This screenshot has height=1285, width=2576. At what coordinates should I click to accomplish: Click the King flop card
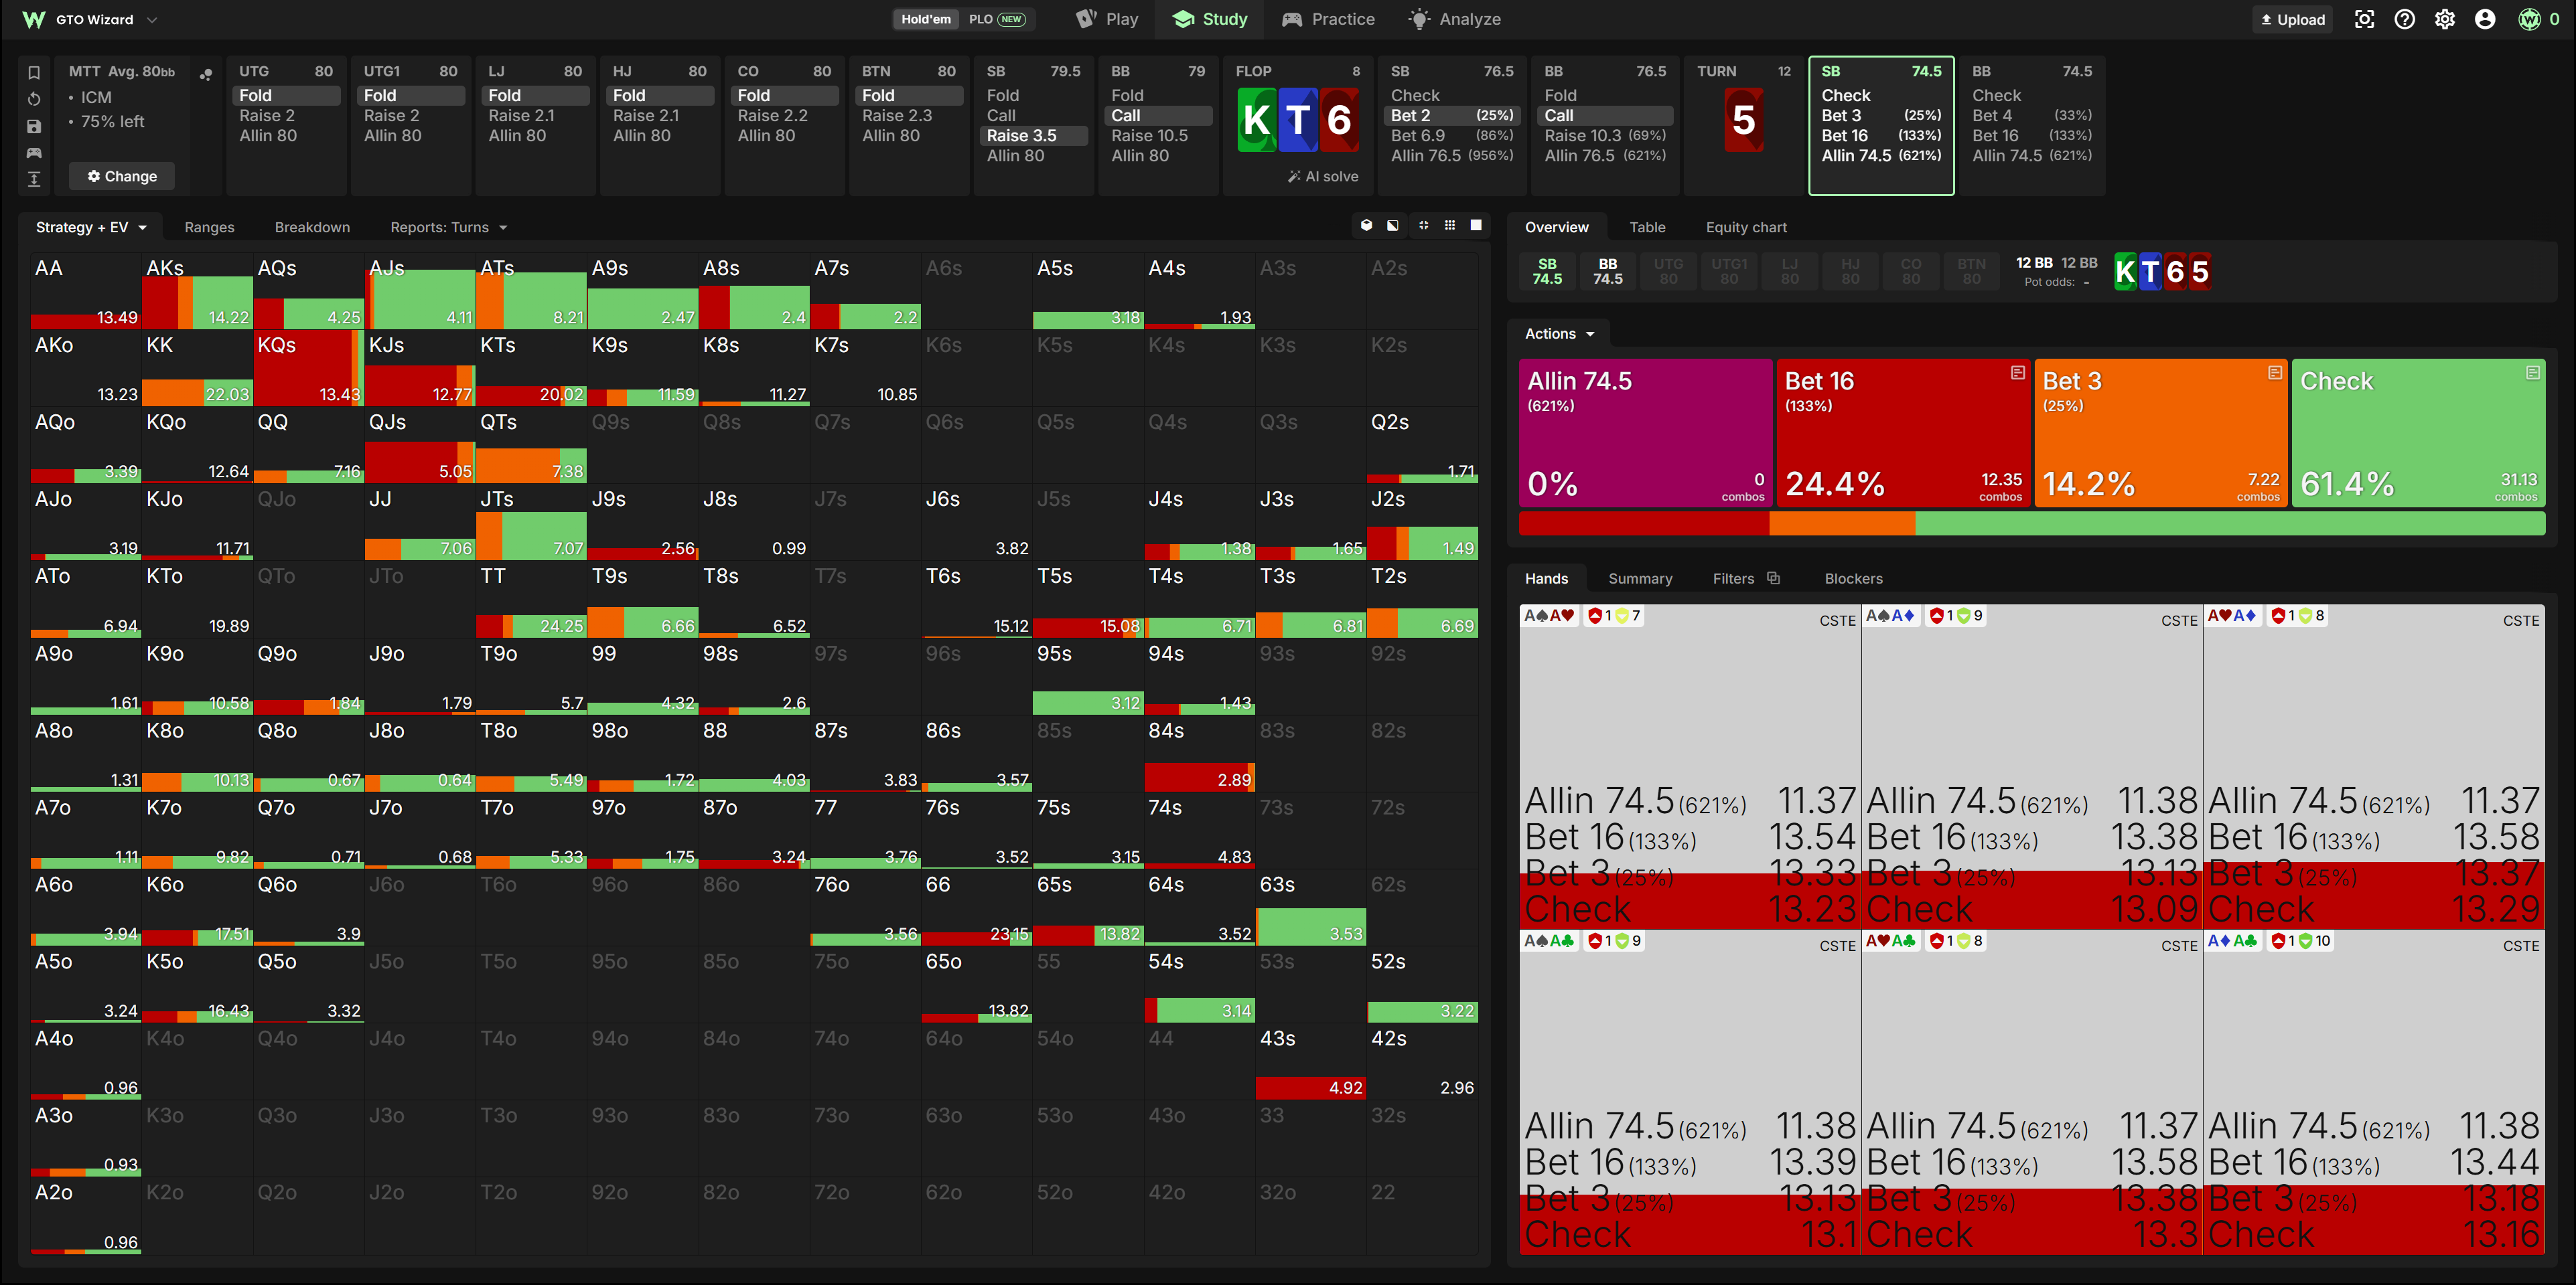click(x=1257, y=120)
